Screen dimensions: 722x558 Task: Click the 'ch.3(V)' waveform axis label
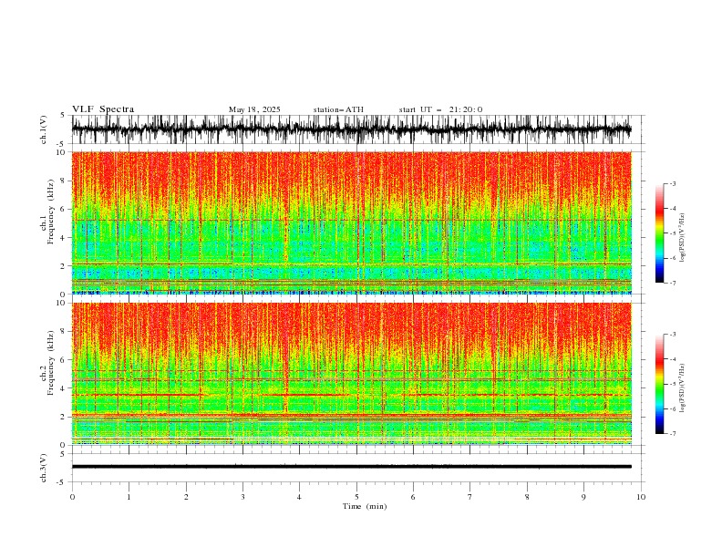[x=44, y=468]
